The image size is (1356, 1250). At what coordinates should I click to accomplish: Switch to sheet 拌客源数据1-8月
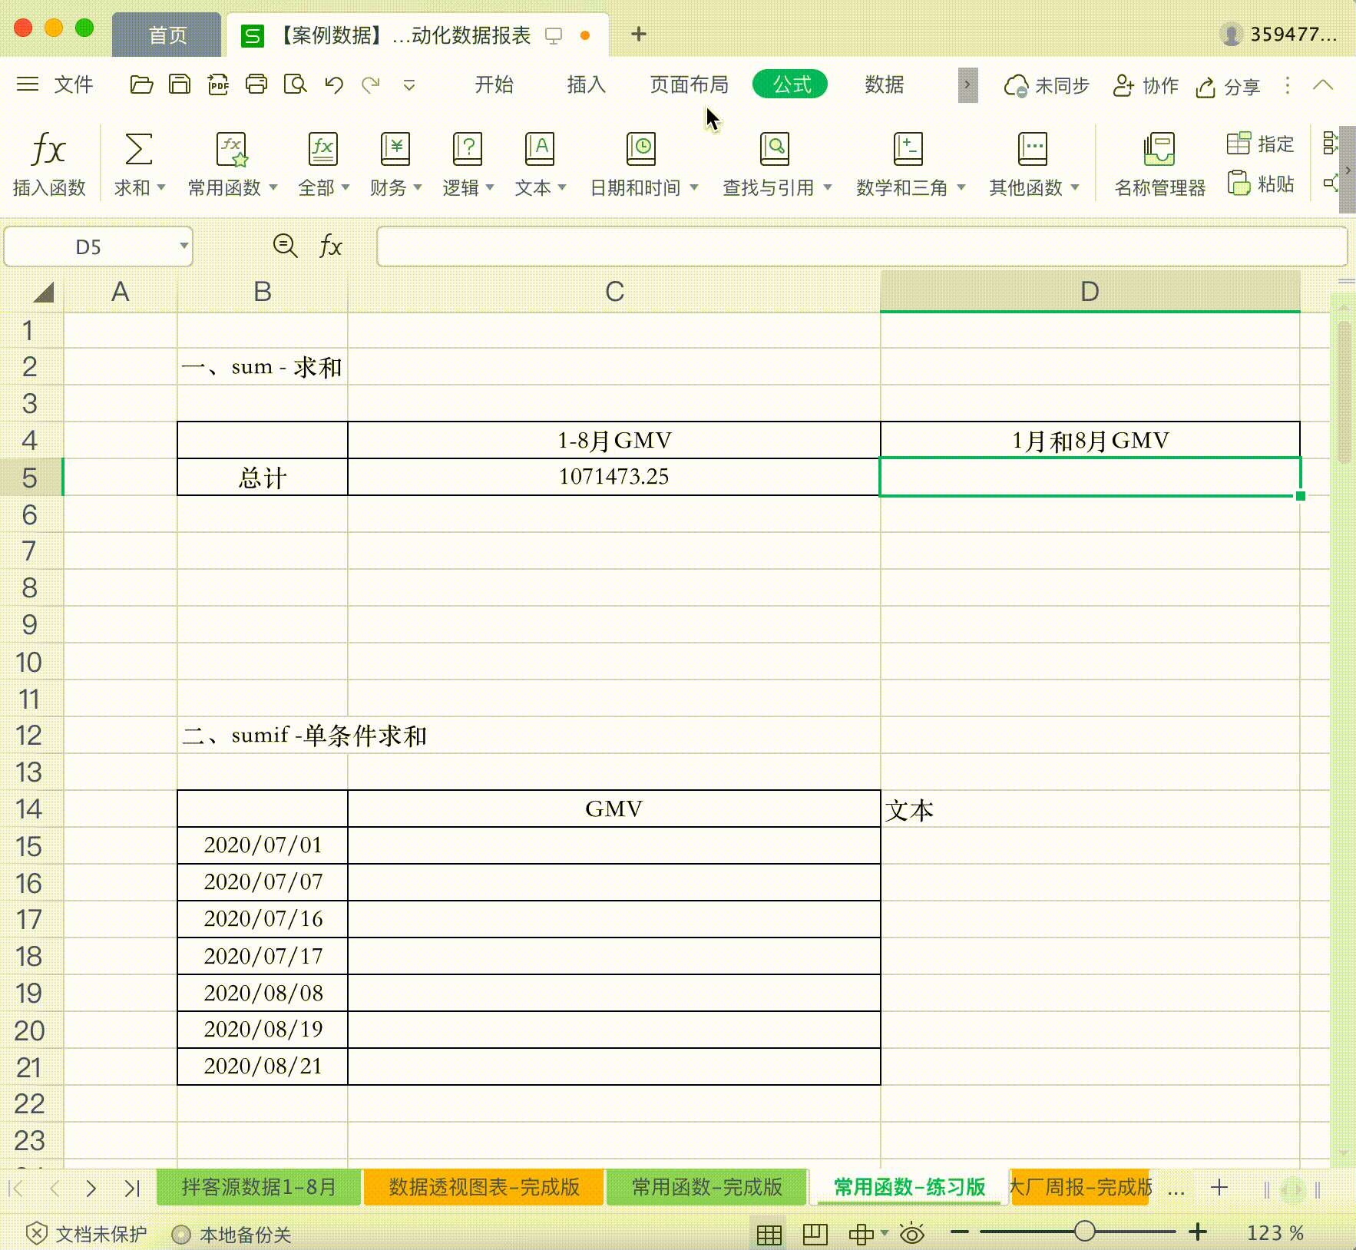pyautogui.click(x=259, y=1187)
